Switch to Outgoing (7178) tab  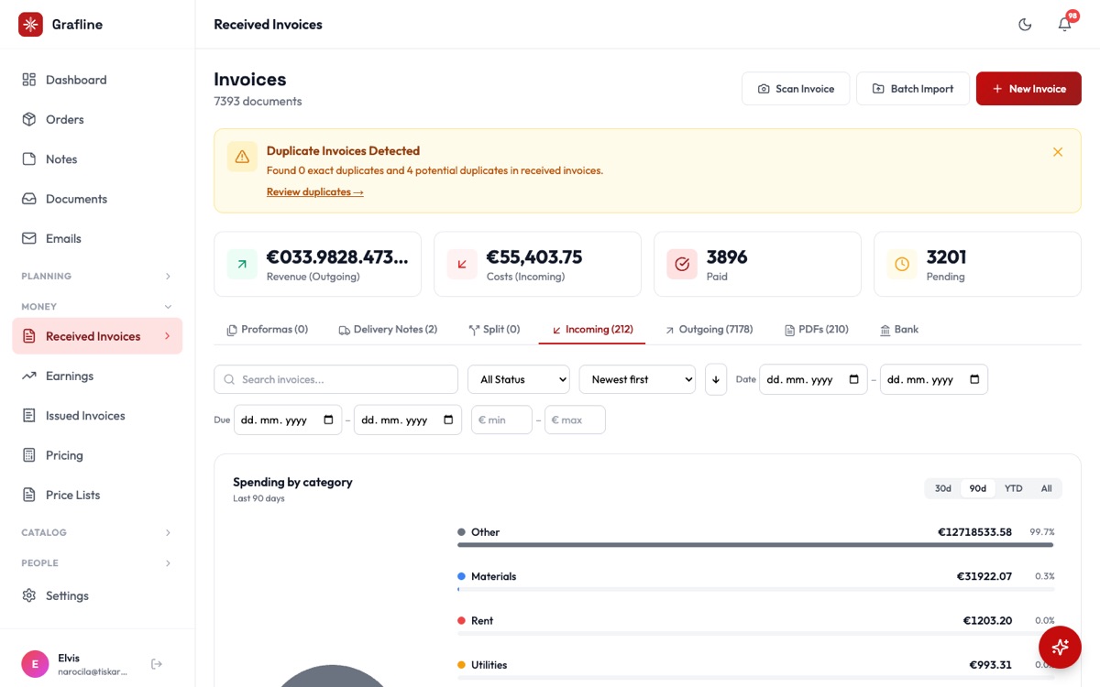[x=709, y=330]
